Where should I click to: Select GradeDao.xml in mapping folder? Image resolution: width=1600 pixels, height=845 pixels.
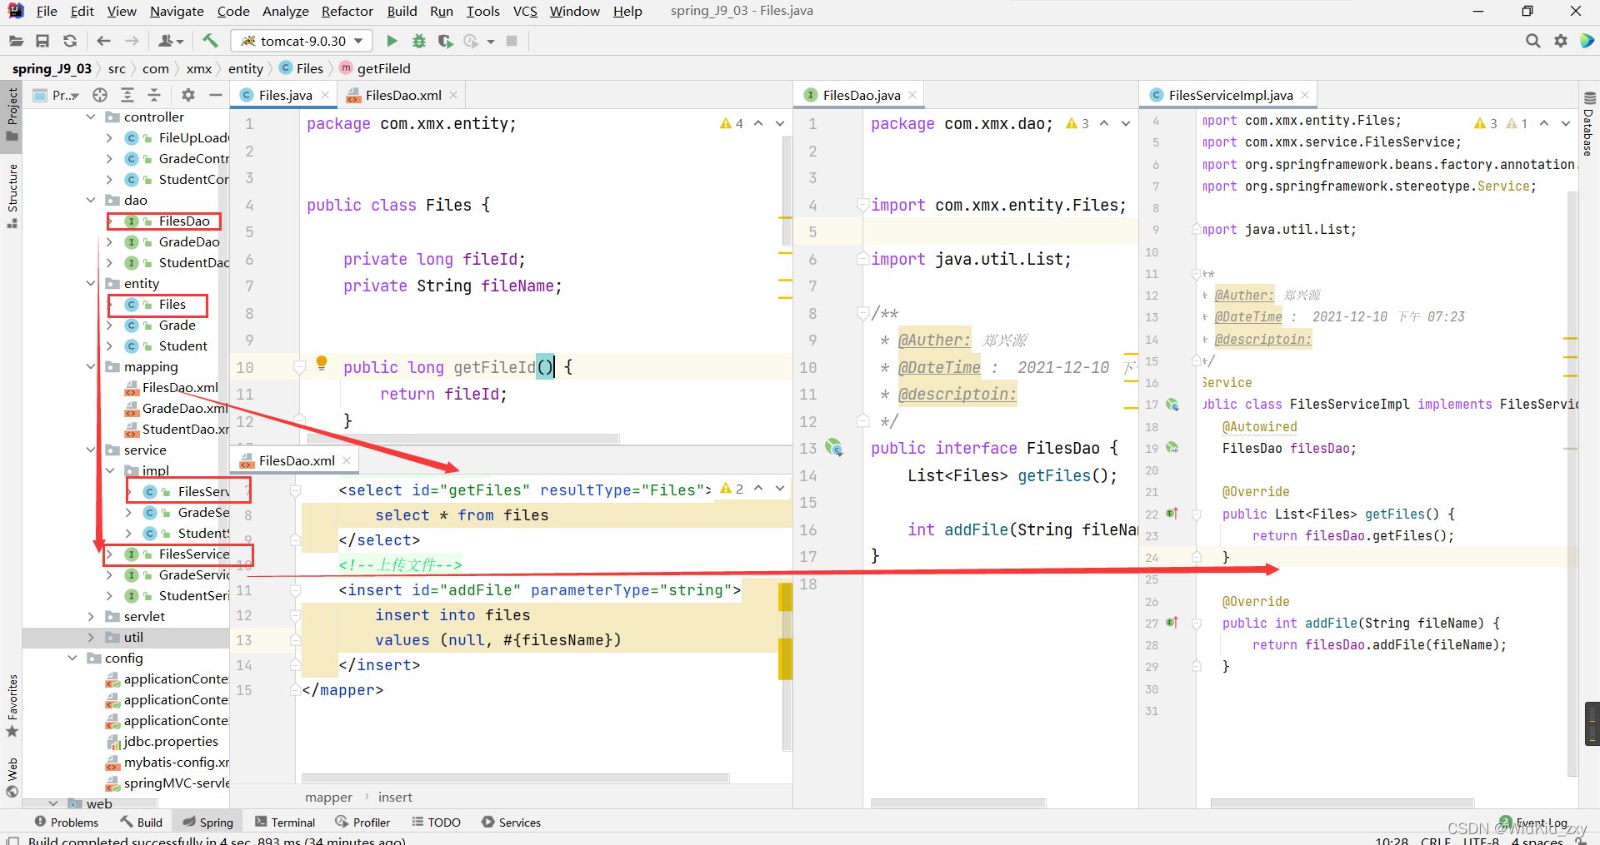pyautogui.click(x=185, y=409)
